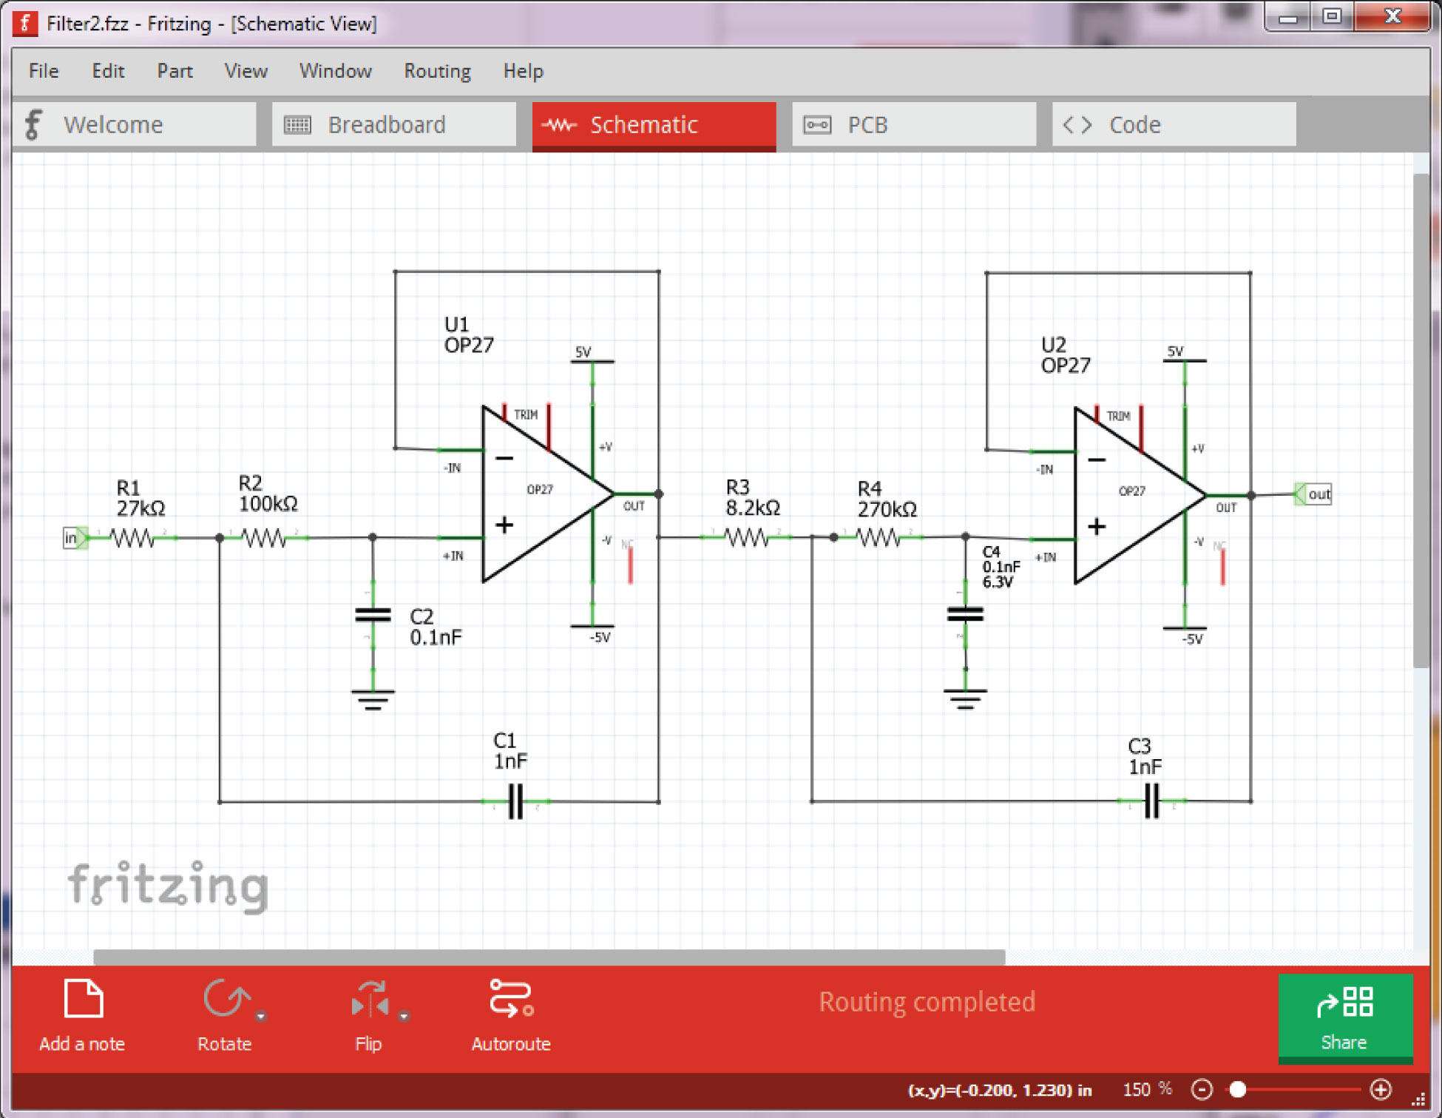Run Autoroute from the bottom toolbar
The width and height of the screenshot is (1442, 1118).
click(x=511, y=1015)
